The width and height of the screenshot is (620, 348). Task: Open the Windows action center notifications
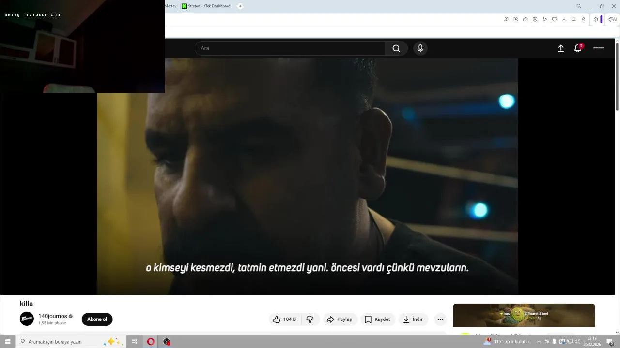coord(610,342)
